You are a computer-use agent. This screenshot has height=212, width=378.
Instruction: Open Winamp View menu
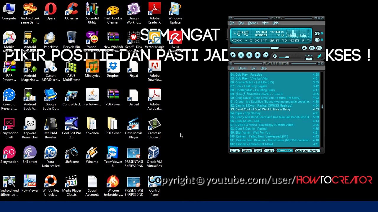[x=265, y=23]
